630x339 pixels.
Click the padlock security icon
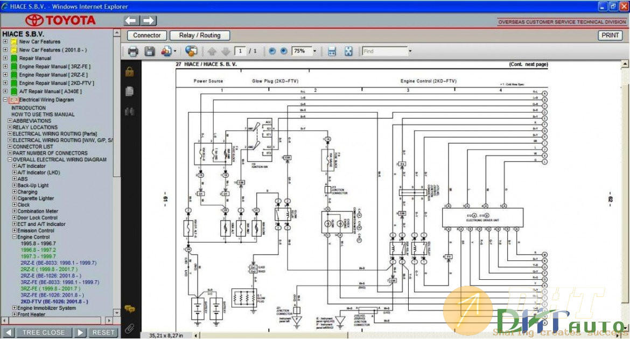point(129,72)
